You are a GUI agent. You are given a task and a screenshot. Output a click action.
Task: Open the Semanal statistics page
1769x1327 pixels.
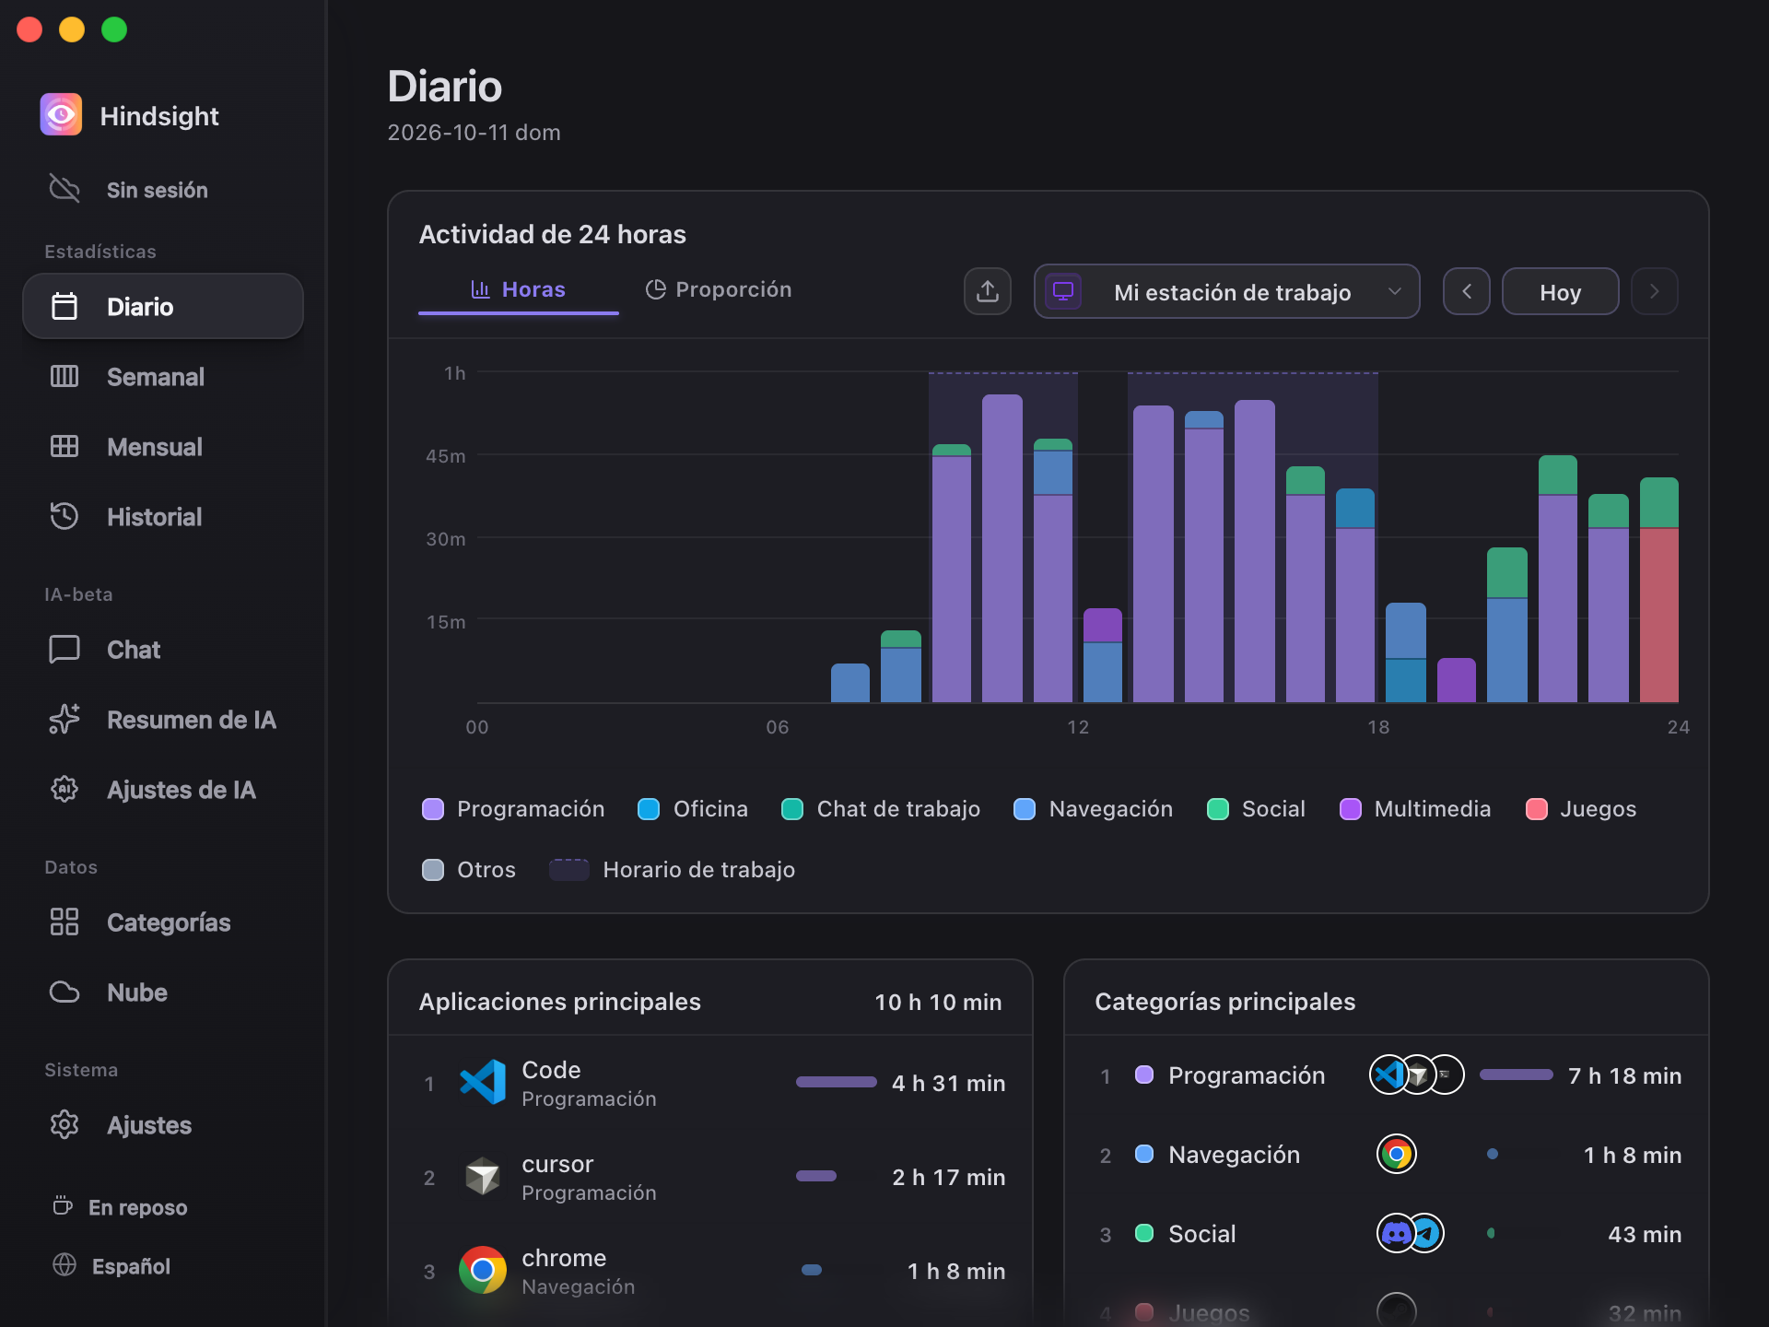click(x=163, y=376)
